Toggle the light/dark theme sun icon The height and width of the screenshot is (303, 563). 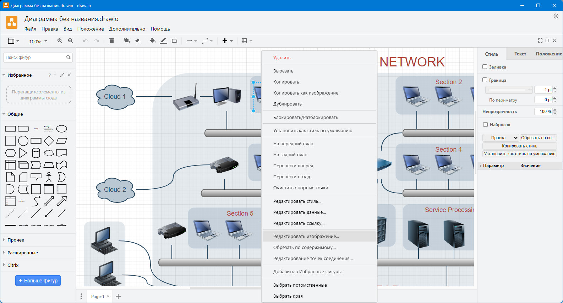pyautogui.click(x=556, y=16)
